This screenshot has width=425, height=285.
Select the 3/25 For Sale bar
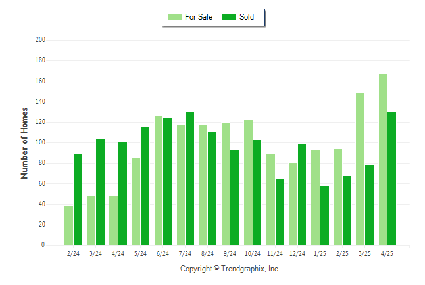[361, 169]
